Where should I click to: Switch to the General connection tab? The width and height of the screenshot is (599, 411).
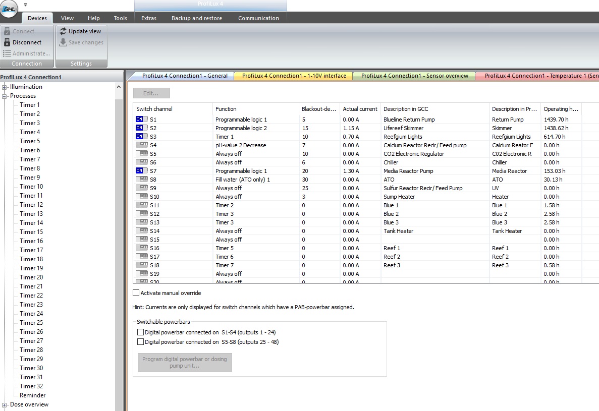[185, 76]
